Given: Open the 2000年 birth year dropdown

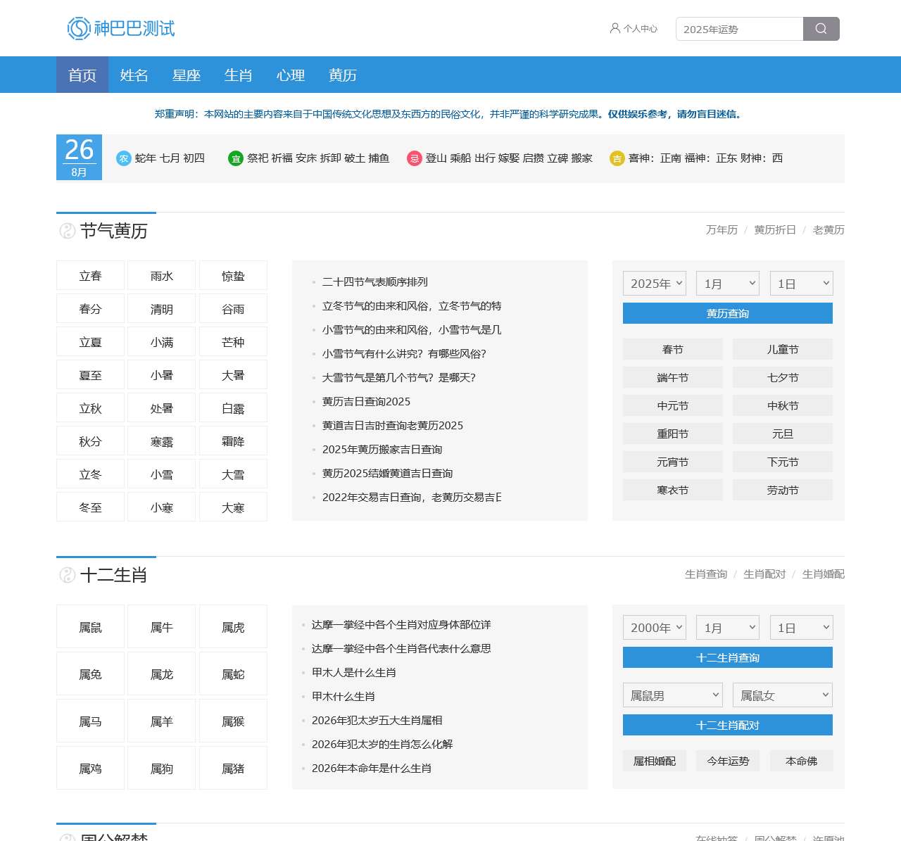Looking at the screenshot, I should (654, 627).
